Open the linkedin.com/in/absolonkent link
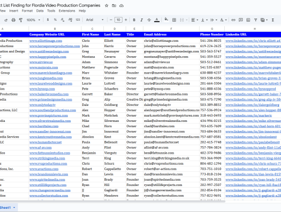This screenshot has width=281, height=212. [251, 137]
